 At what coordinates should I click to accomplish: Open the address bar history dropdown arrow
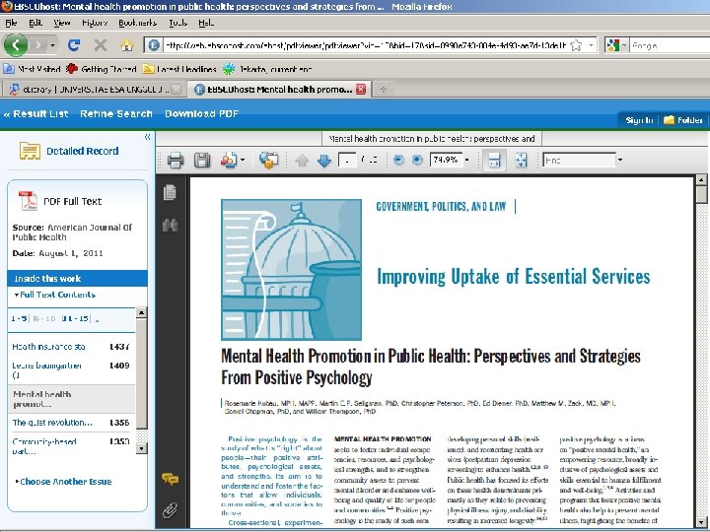(x=591, y=45)
